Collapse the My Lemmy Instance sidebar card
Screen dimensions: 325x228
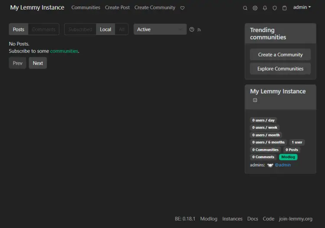click(255, 100)
